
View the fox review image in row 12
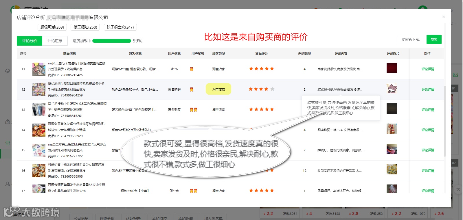392,88
